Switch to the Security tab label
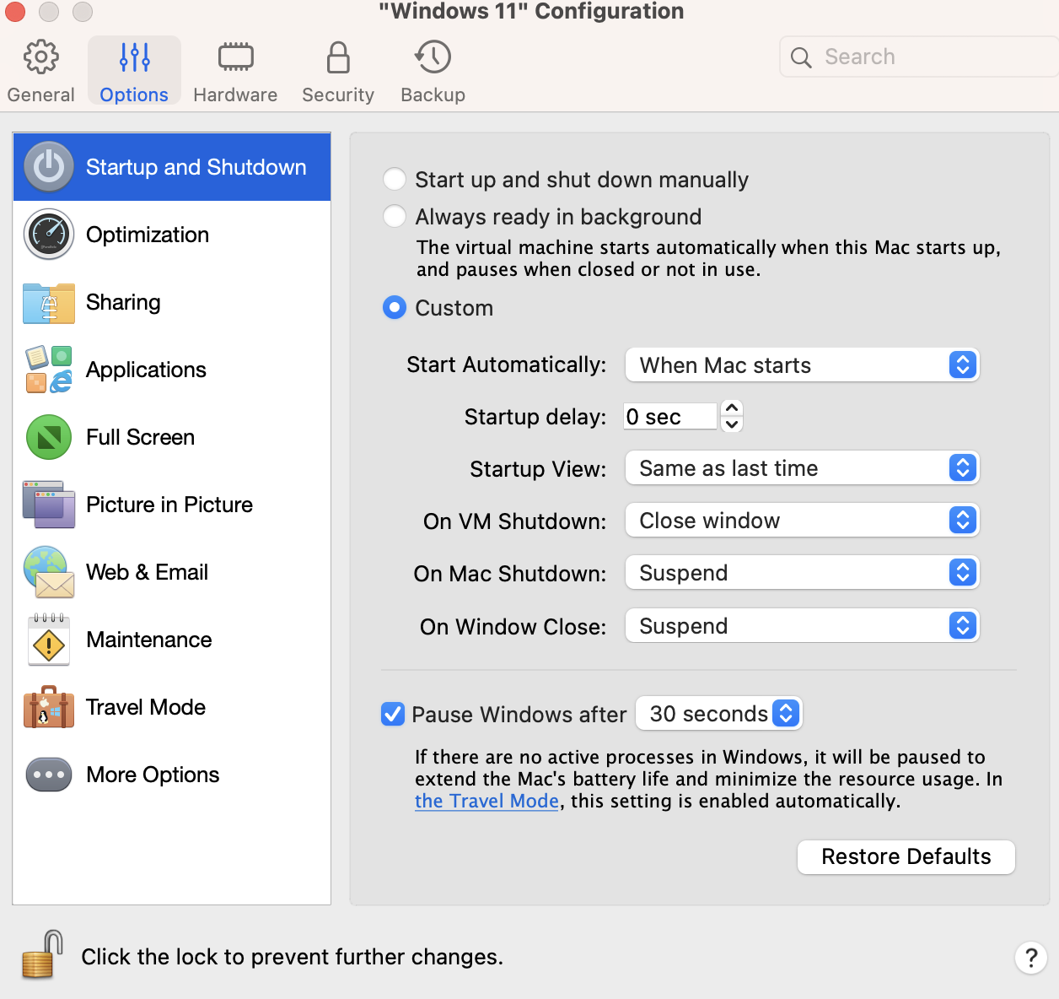 (x=338, y=94)
